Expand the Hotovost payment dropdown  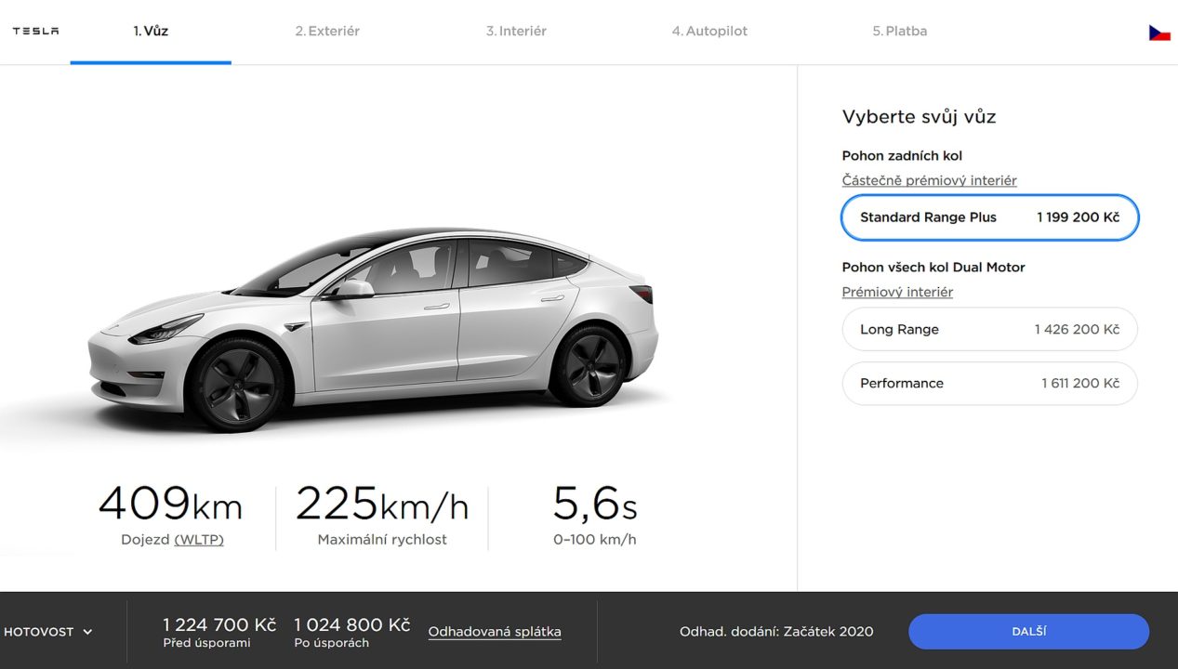tap(48, 632)
